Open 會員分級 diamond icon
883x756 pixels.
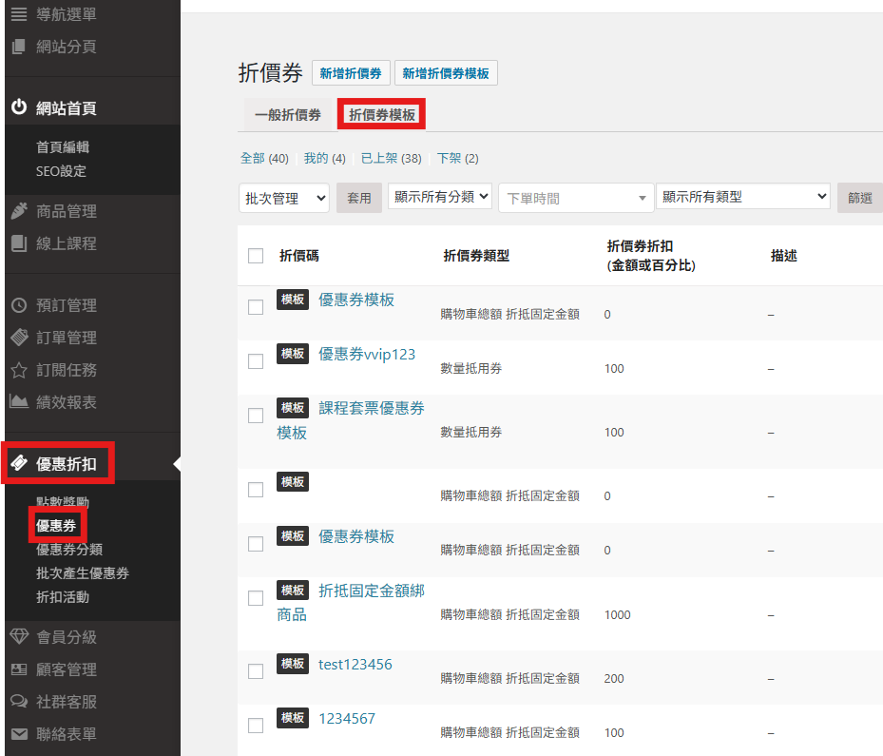[x=19, y=637]
